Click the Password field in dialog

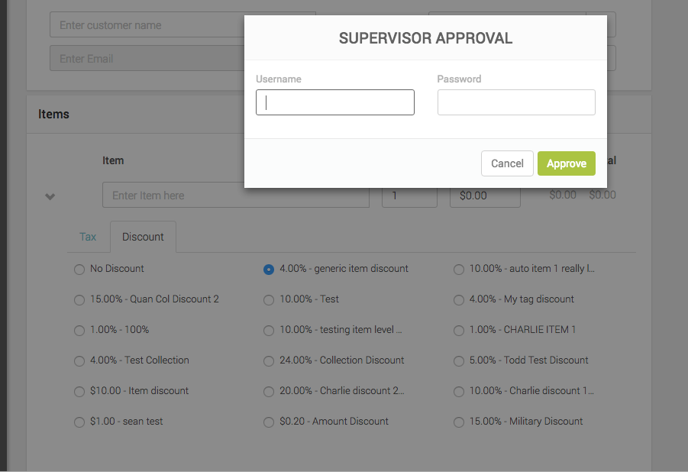(x=515, y=102)
